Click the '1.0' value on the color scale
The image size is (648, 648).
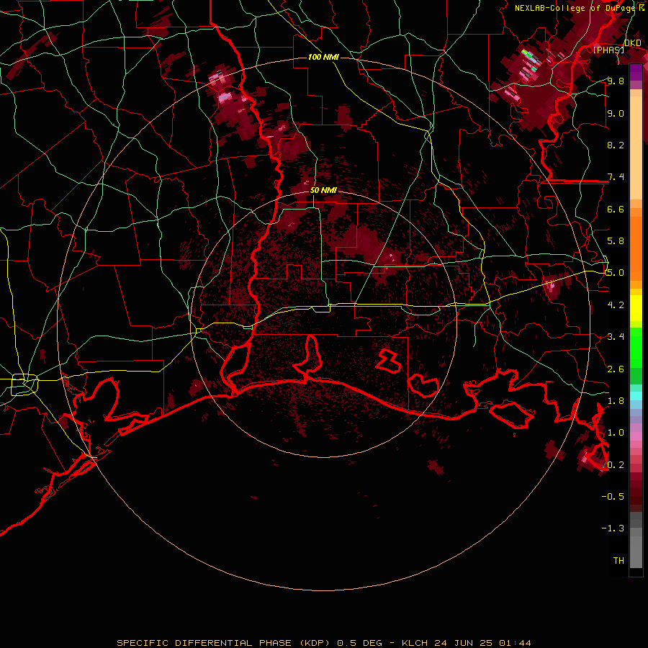616,433
